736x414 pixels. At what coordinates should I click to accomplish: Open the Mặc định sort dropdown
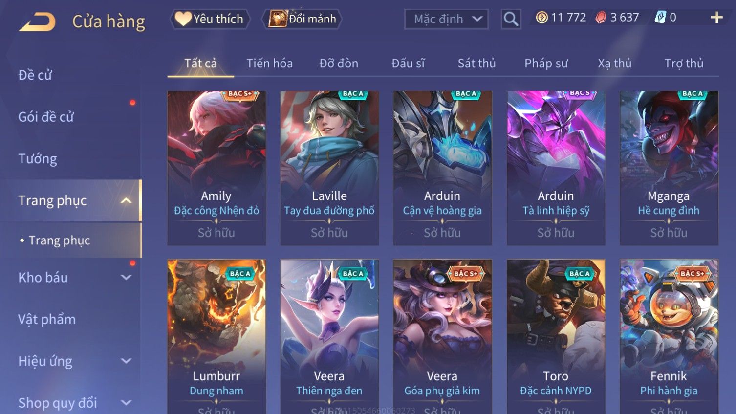[x=446, y=19]
